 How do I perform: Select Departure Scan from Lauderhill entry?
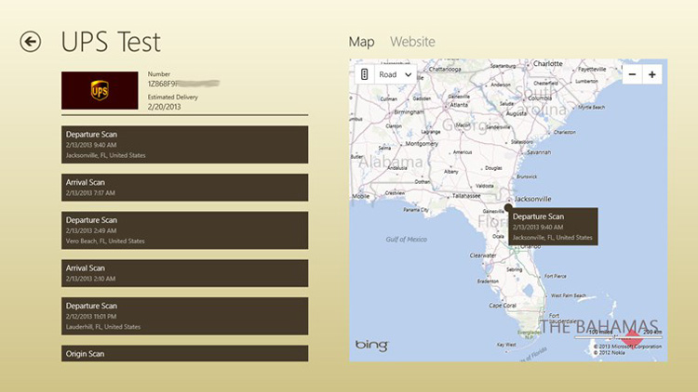[185, 316]
